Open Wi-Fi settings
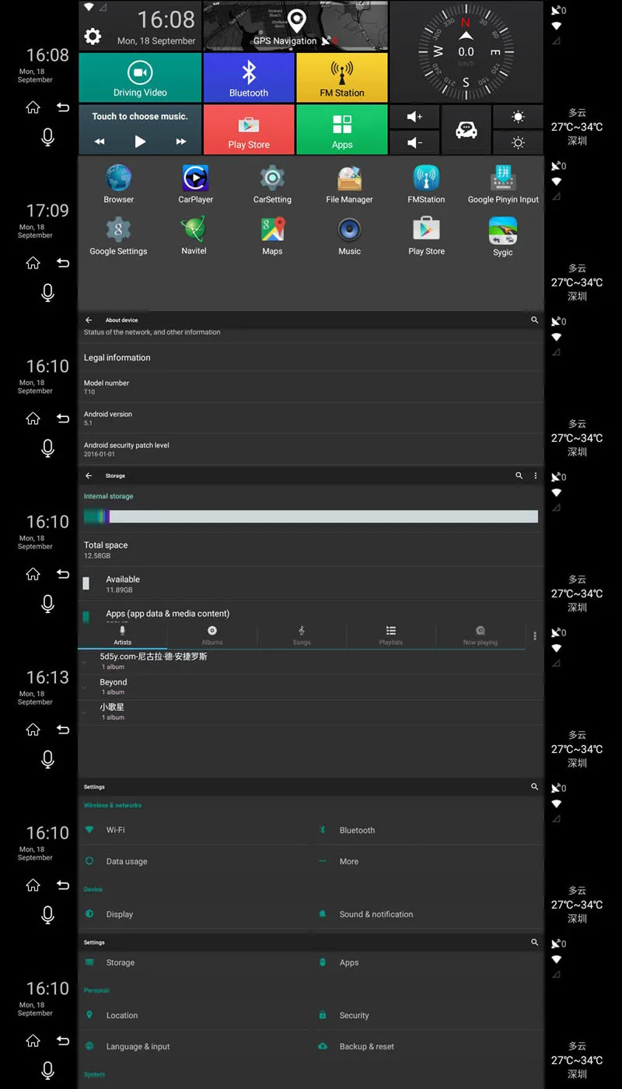622x1089 pixels. tap(194, 830)
